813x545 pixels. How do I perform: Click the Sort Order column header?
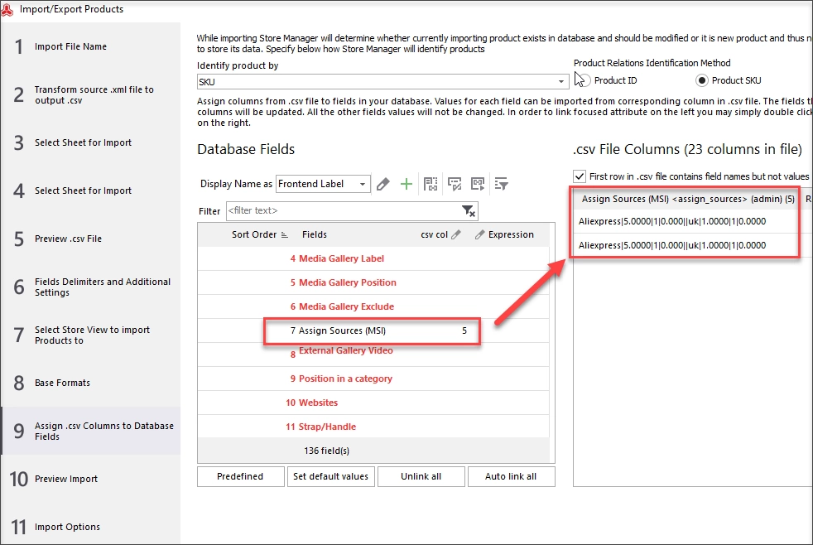(x=254, y=234)
